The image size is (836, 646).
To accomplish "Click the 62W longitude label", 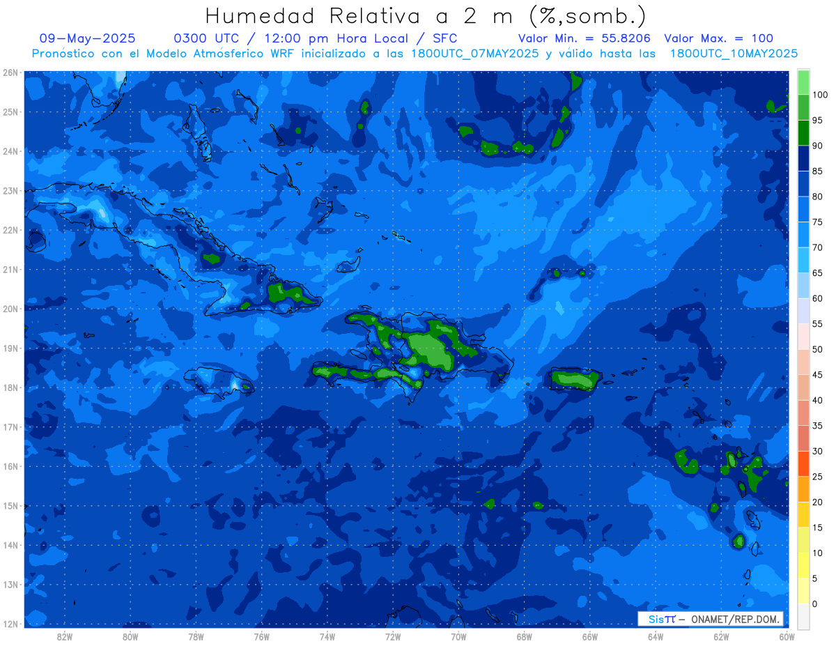I will coord(721,636).
